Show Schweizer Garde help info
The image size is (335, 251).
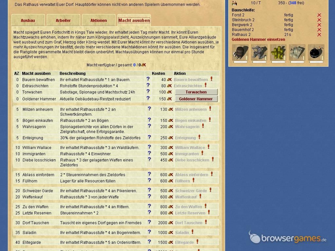[x=149, y=190]
